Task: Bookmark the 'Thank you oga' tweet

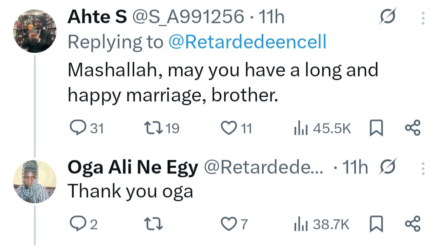Action: tap(375, 225)
